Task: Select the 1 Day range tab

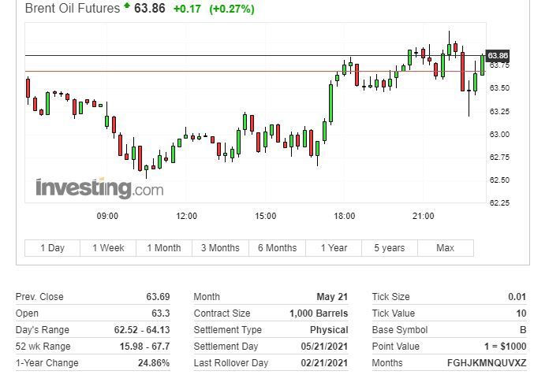Action: 53,247
